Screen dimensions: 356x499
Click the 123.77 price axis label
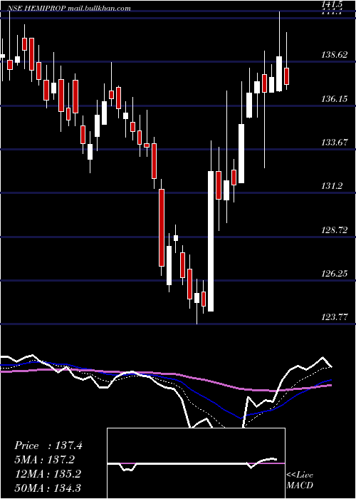(x=335, y=317)
